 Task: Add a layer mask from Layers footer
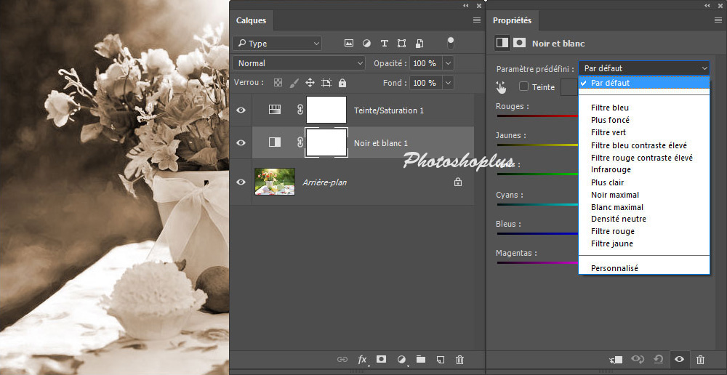pos(381,360)
